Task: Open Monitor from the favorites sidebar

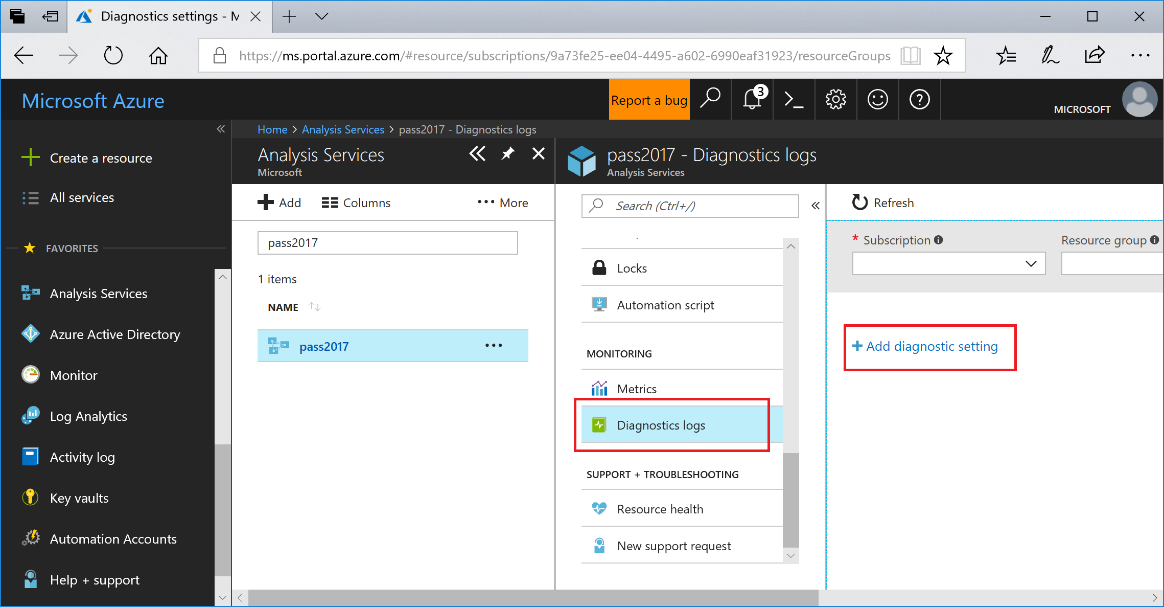Action: click(x=73, y=375)
